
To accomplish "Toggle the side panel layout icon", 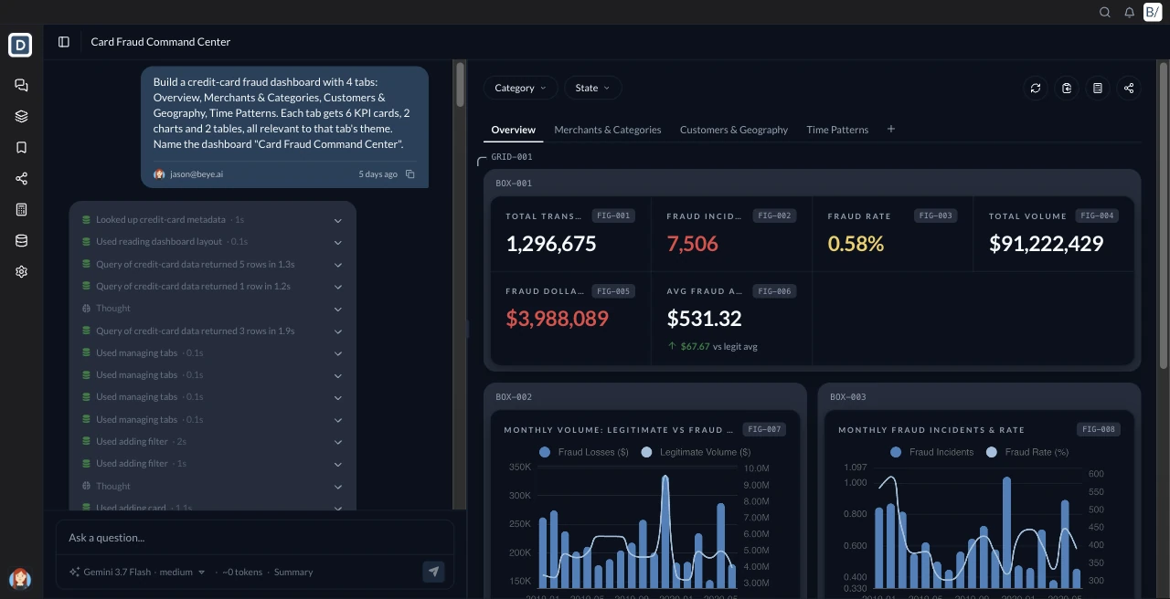I will point(63,41).
